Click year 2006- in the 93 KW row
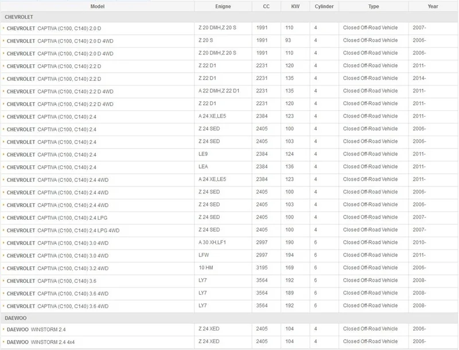Image resolution: width=459 pixels, height=350 pixels. 419,40
